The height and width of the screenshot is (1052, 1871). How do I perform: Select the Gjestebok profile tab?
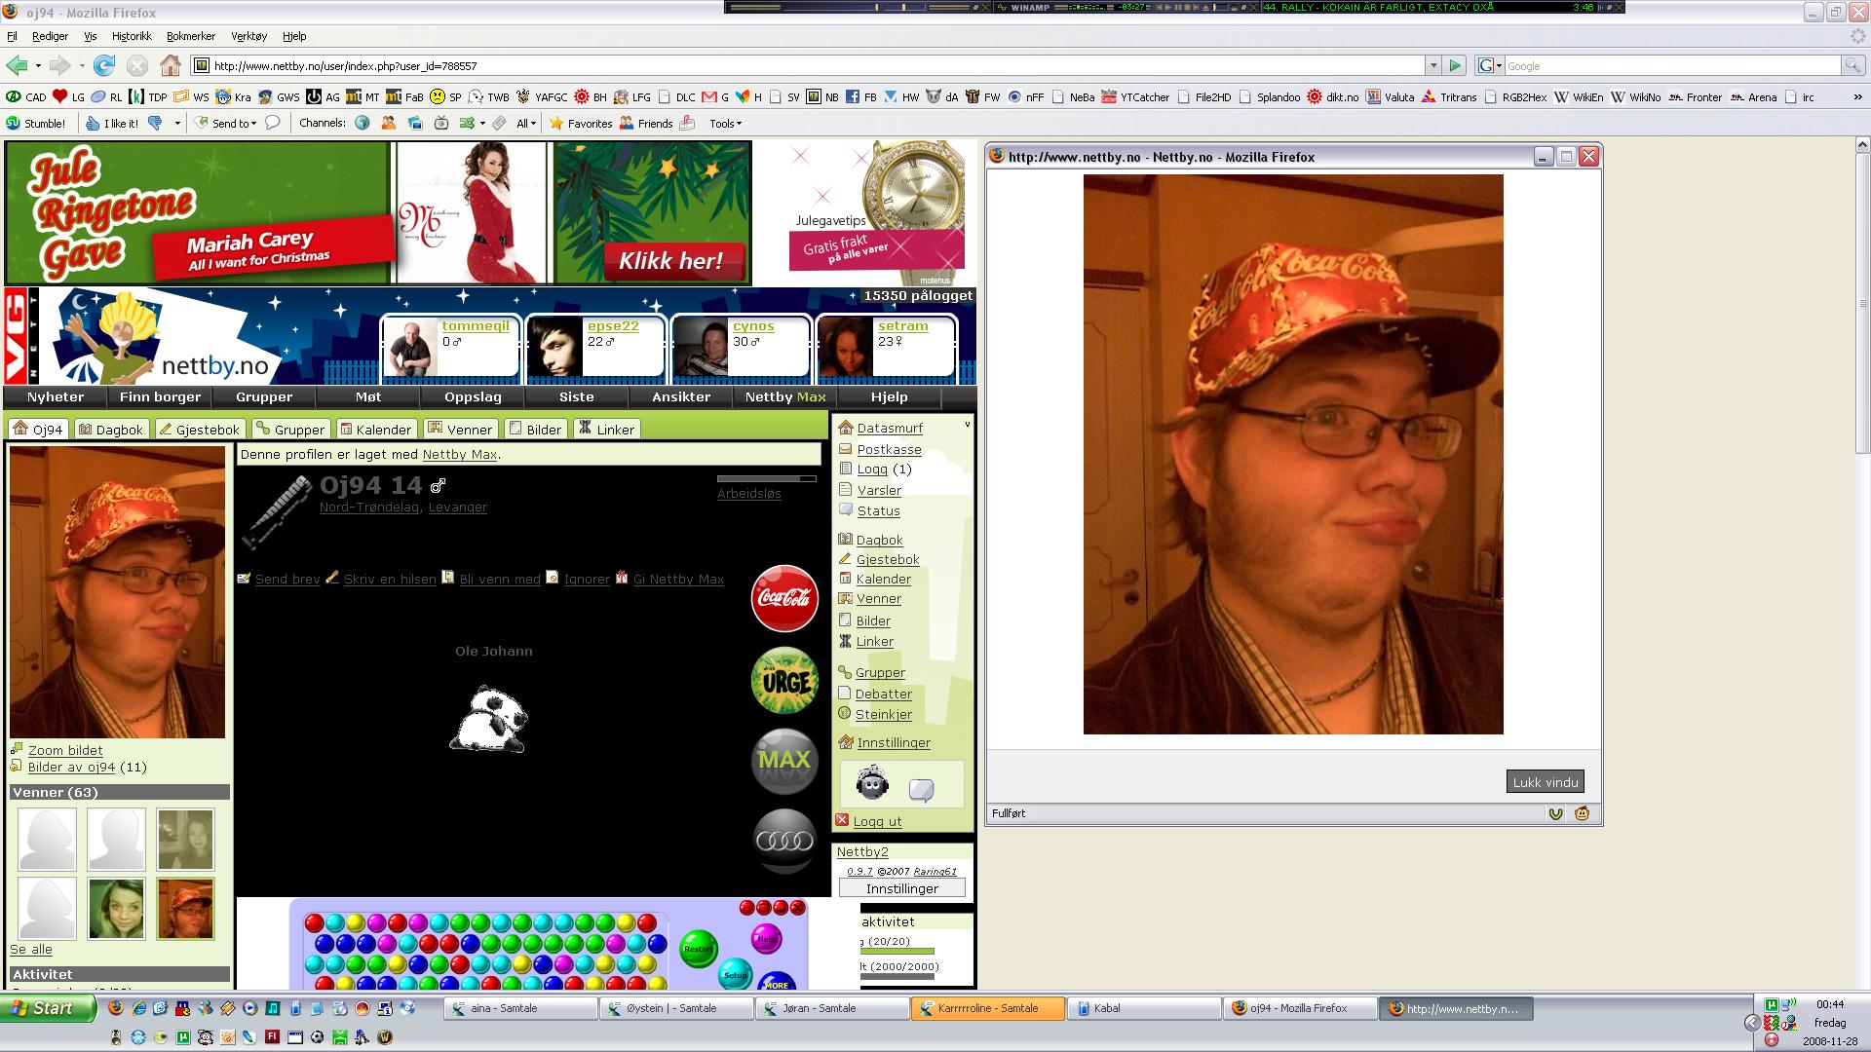[x=199, y=429]
